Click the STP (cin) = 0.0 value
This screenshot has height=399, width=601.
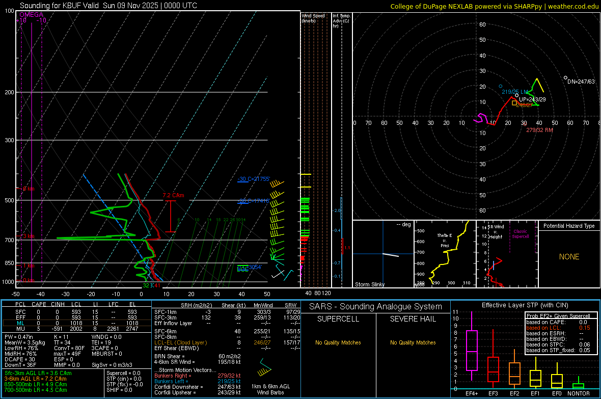tap(124, 379)
